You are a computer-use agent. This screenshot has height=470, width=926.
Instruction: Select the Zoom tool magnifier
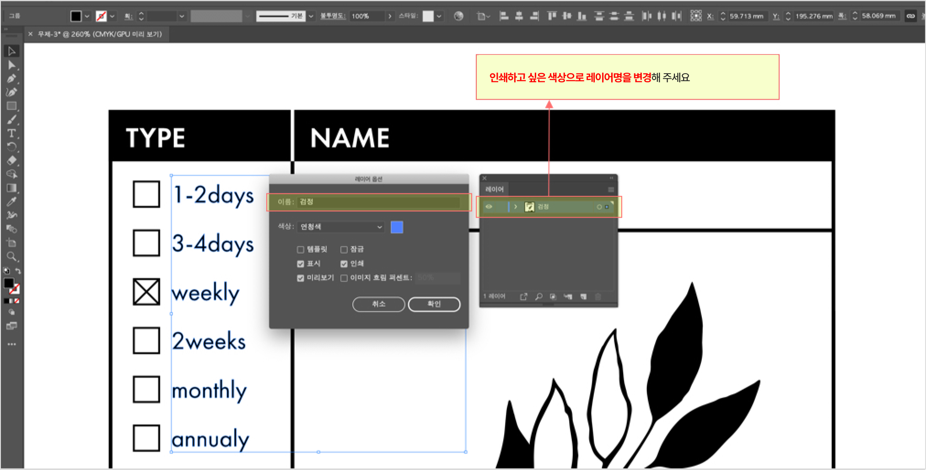[11, 256]
